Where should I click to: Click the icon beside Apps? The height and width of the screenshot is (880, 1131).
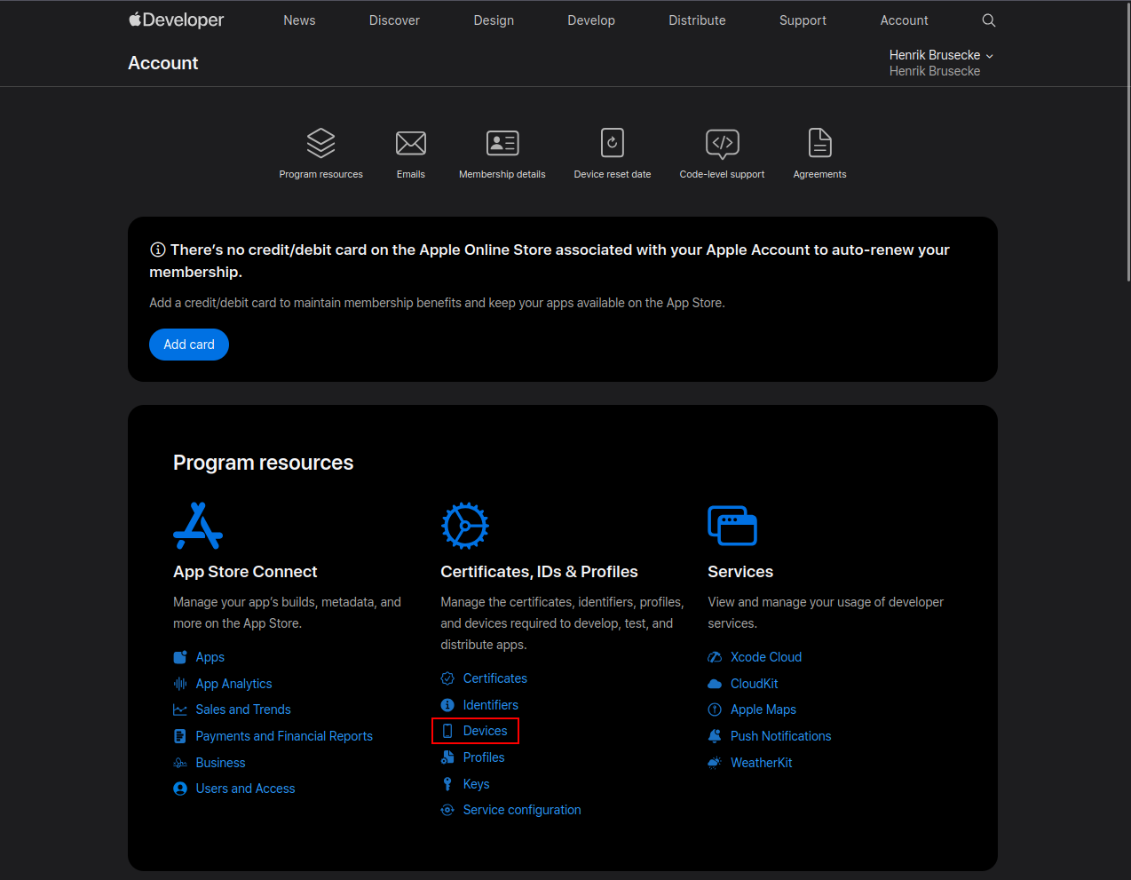pos(180,657)
